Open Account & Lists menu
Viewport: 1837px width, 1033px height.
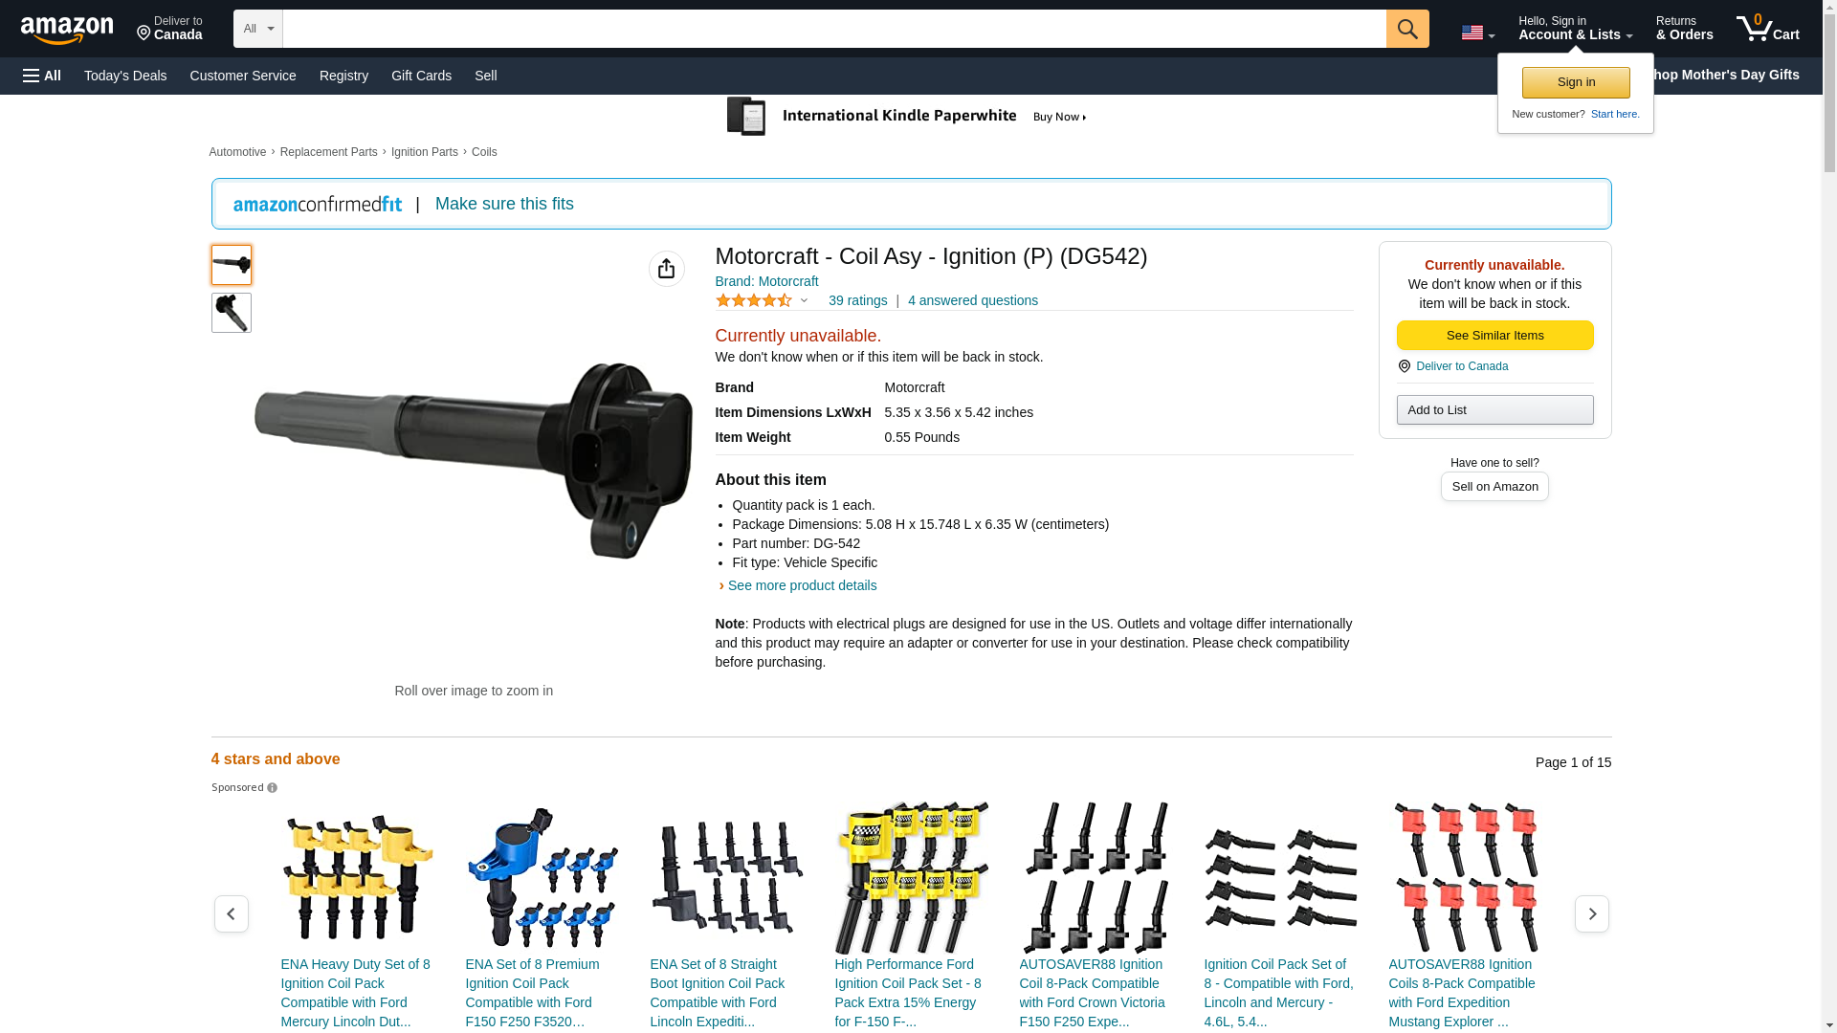(1575, 28)
